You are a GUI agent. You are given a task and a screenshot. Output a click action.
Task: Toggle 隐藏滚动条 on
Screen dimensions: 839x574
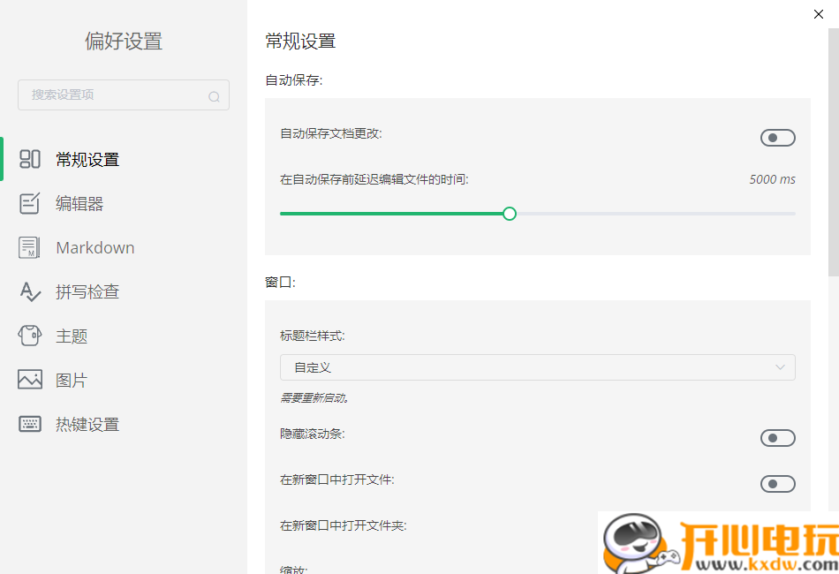tap(777, 437)
